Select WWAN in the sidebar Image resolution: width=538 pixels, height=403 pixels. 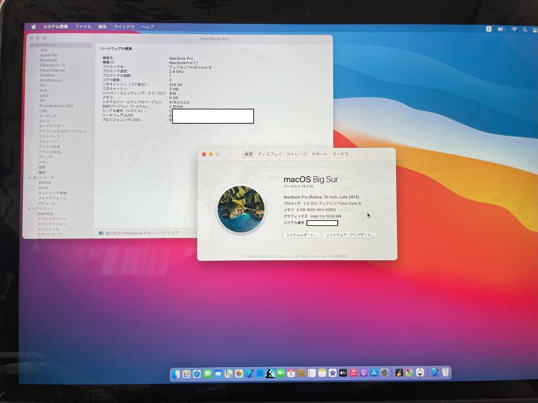[x=44, y=183]
